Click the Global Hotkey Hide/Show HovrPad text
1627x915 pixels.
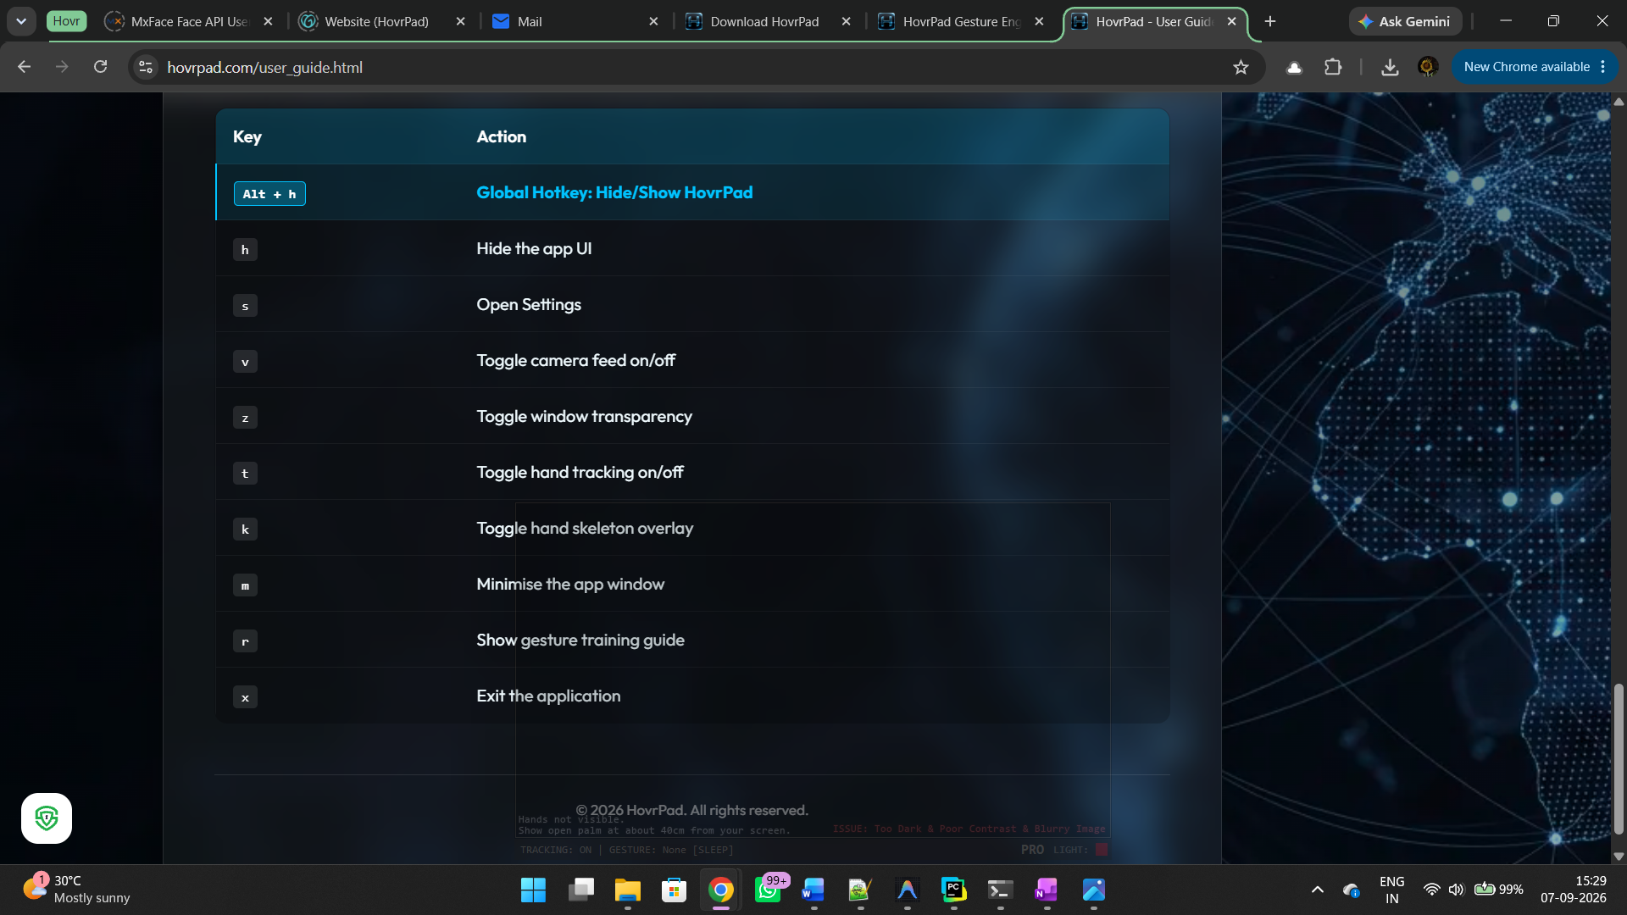(614, 192)
